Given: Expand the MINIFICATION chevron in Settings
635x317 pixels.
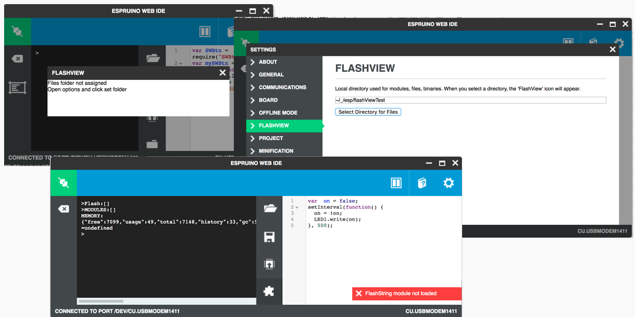Looking at the screenshot, I should point(253,151).
